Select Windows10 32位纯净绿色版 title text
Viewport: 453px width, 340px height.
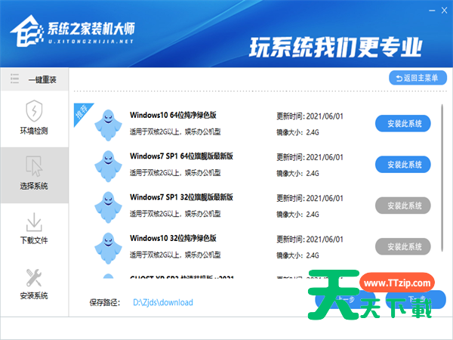173,238
